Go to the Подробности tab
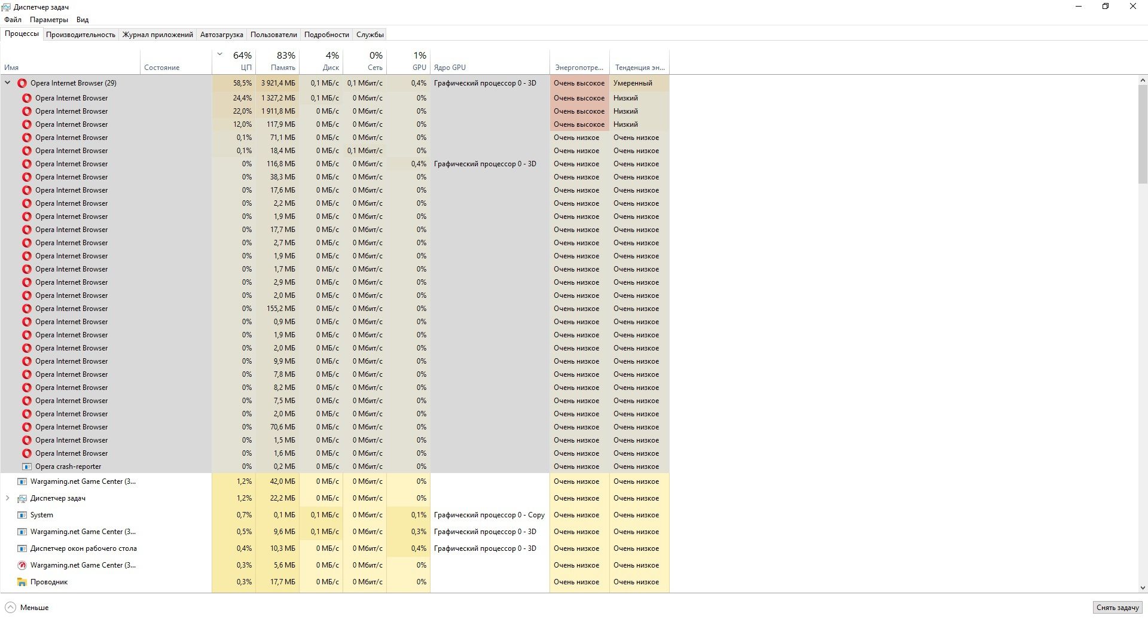 pos(326,35)
